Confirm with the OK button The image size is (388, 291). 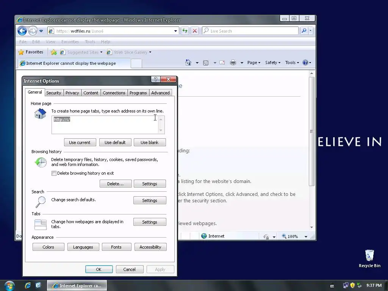pyautogui.click(x=99, y=269)
